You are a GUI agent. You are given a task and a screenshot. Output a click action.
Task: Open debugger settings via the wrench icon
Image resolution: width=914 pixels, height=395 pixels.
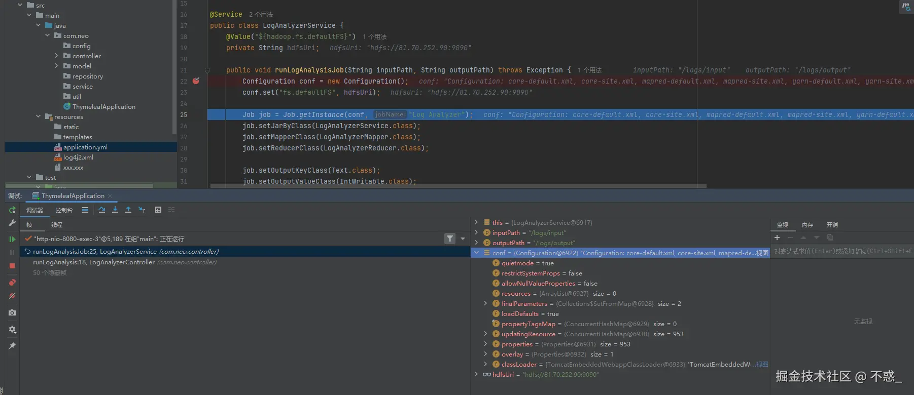coord(12,223)
